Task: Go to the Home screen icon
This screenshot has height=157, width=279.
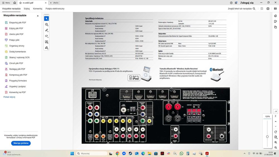Action: point(15,3)
